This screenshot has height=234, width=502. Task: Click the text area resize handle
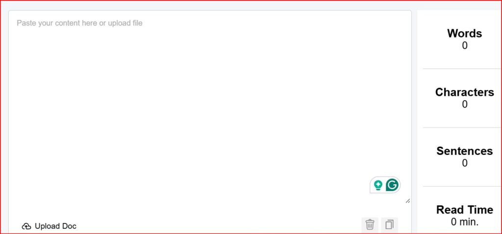point(408,201)
